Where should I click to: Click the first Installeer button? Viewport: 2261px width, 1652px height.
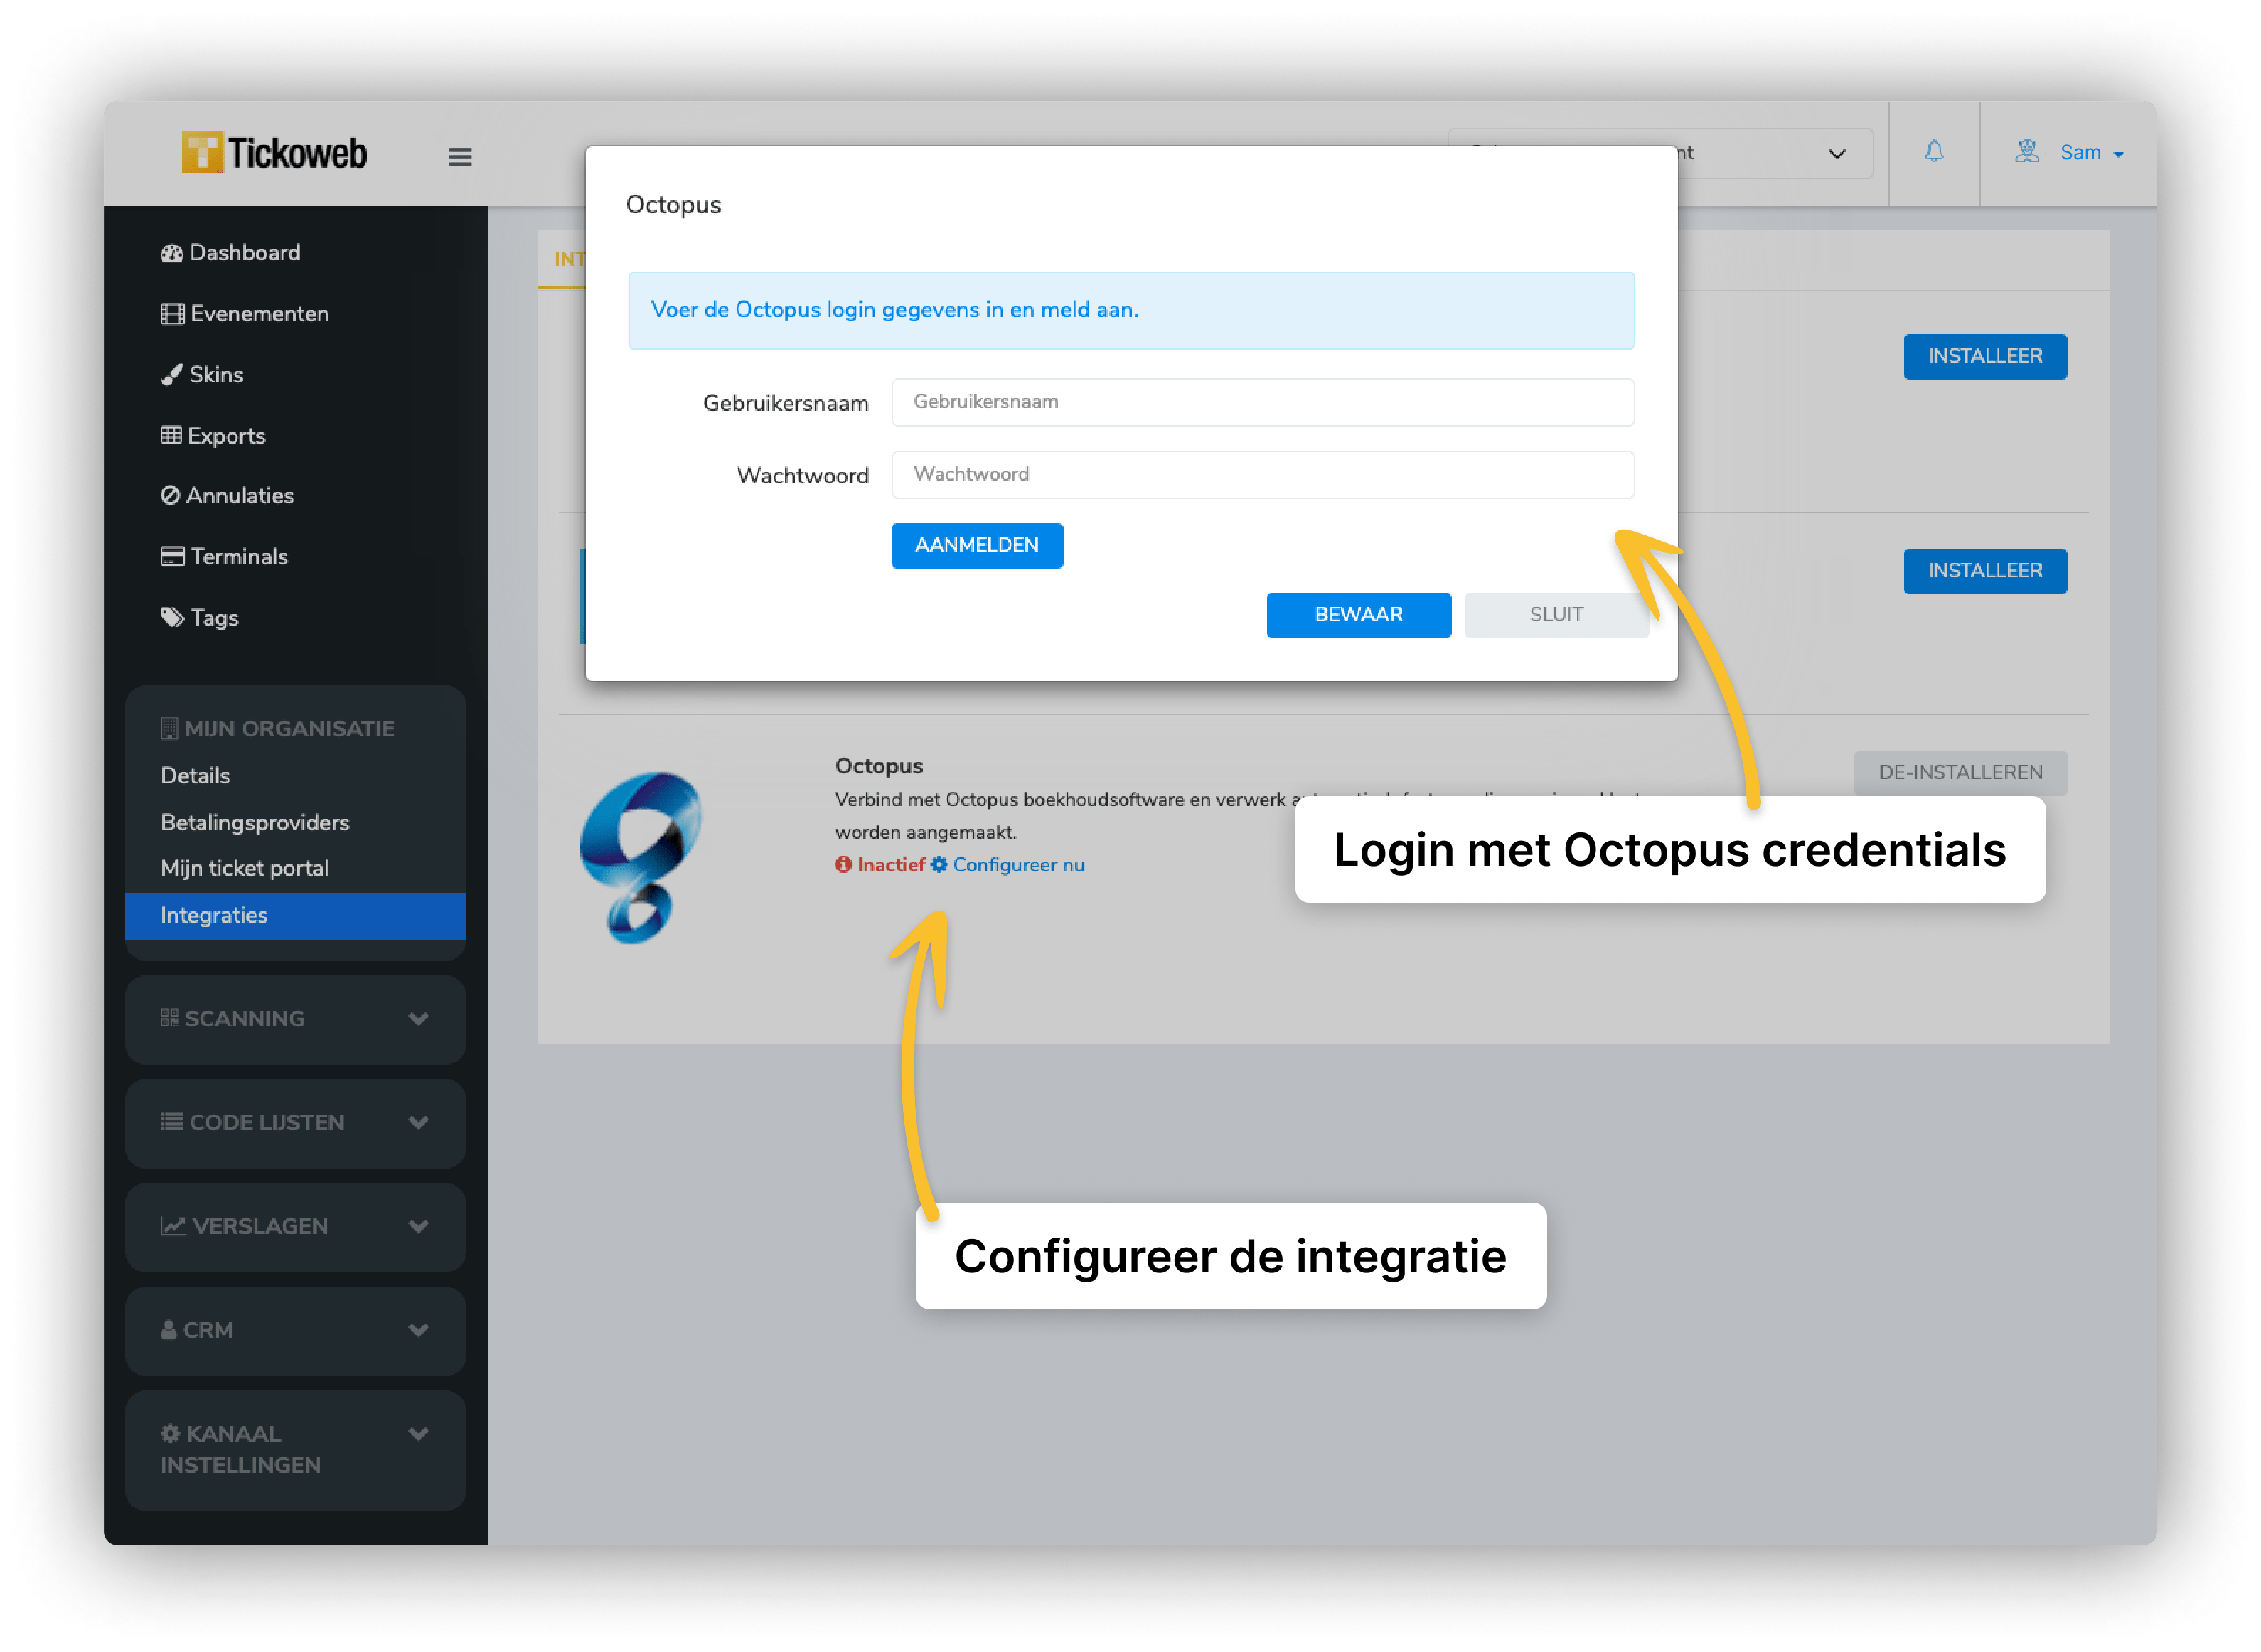point(1985,357)
